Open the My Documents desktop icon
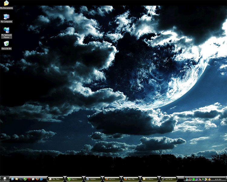 click(6, 4)
